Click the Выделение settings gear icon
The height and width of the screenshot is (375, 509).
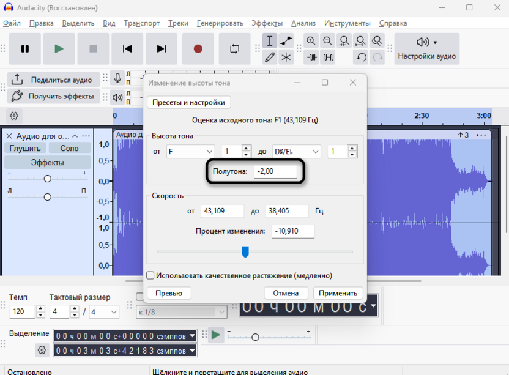[x=42, y=350]
